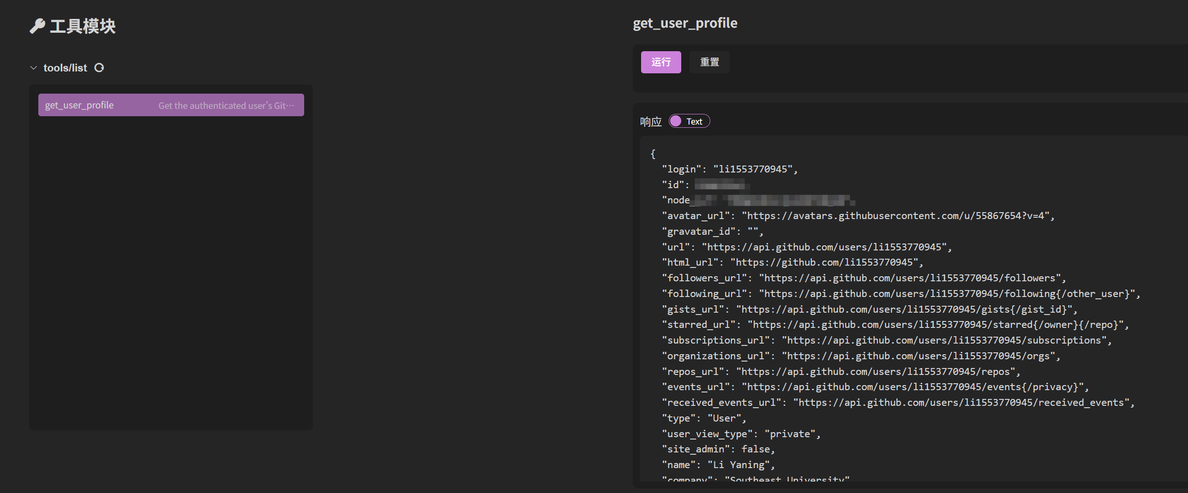Open the avatar_url GitHub link
1188x493 pixels.
tap(897, 215)
